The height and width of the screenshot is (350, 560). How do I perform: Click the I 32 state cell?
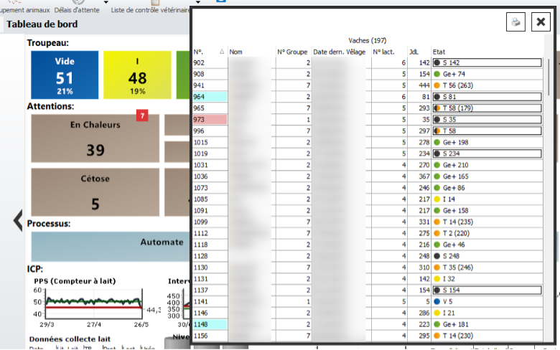click(x=487, y=279)
